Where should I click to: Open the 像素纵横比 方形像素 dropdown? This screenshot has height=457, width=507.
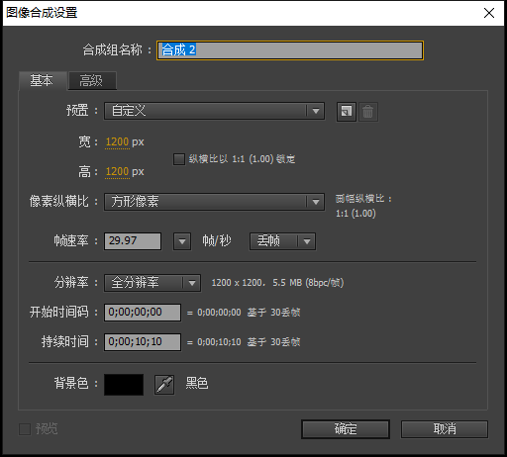point(214,202)
